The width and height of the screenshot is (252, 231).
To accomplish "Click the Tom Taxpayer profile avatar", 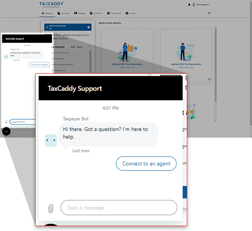I will pyautogui.click(x=194, y=5).
